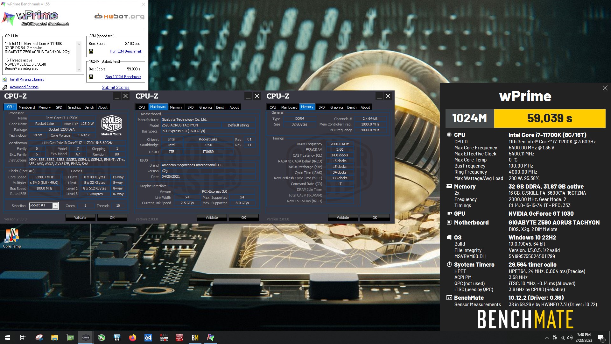Click Run 32M Benchmark link

[126, 51]
